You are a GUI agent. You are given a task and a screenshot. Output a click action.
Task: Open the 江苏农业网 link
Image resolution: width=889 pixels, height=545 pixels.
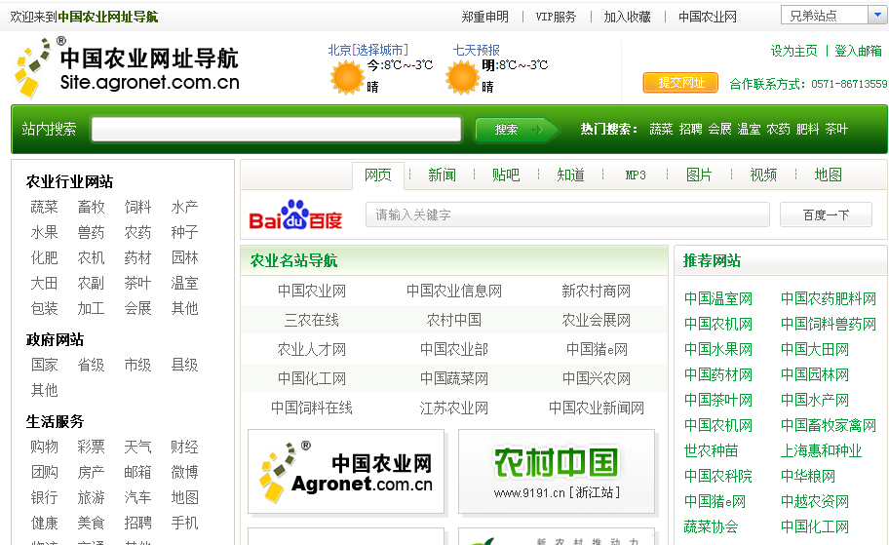[454, 409]
